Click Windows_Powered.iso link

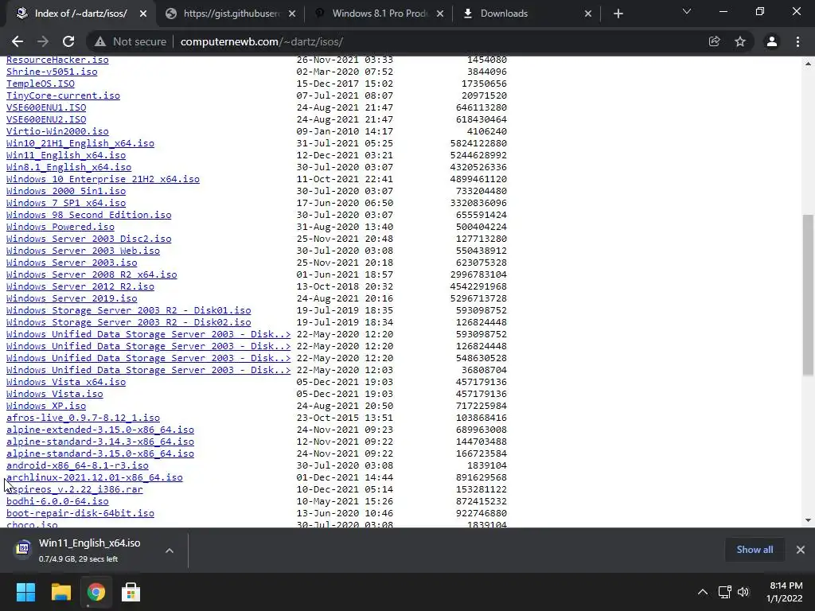pyautogui.click(x=60, y=227)
